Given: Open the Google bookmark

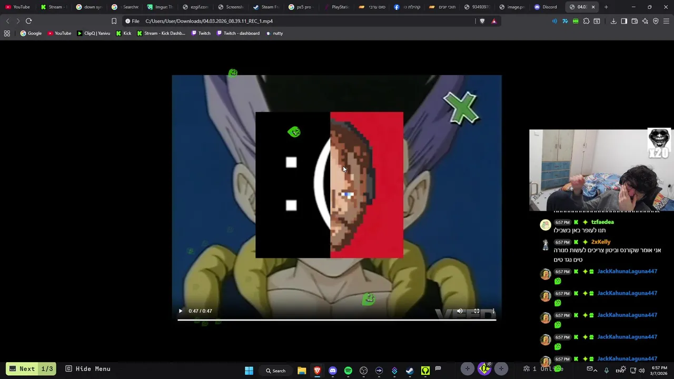Looking at the screenshot, I should pos(31,33).
